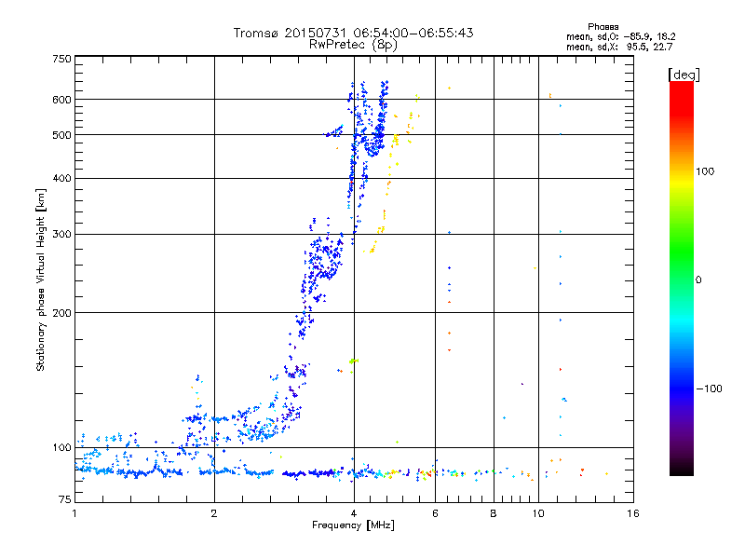The height and width of the screenshot is (559, 745).
Task: Click the x-axis tick label '6'
Action: 435,513
